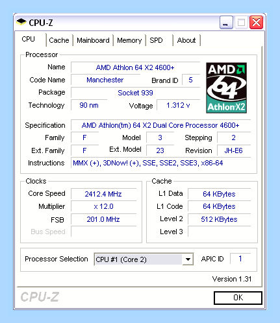
Task: Click the Core Speed value 2412.4 MHz
Action: [103, 194]
